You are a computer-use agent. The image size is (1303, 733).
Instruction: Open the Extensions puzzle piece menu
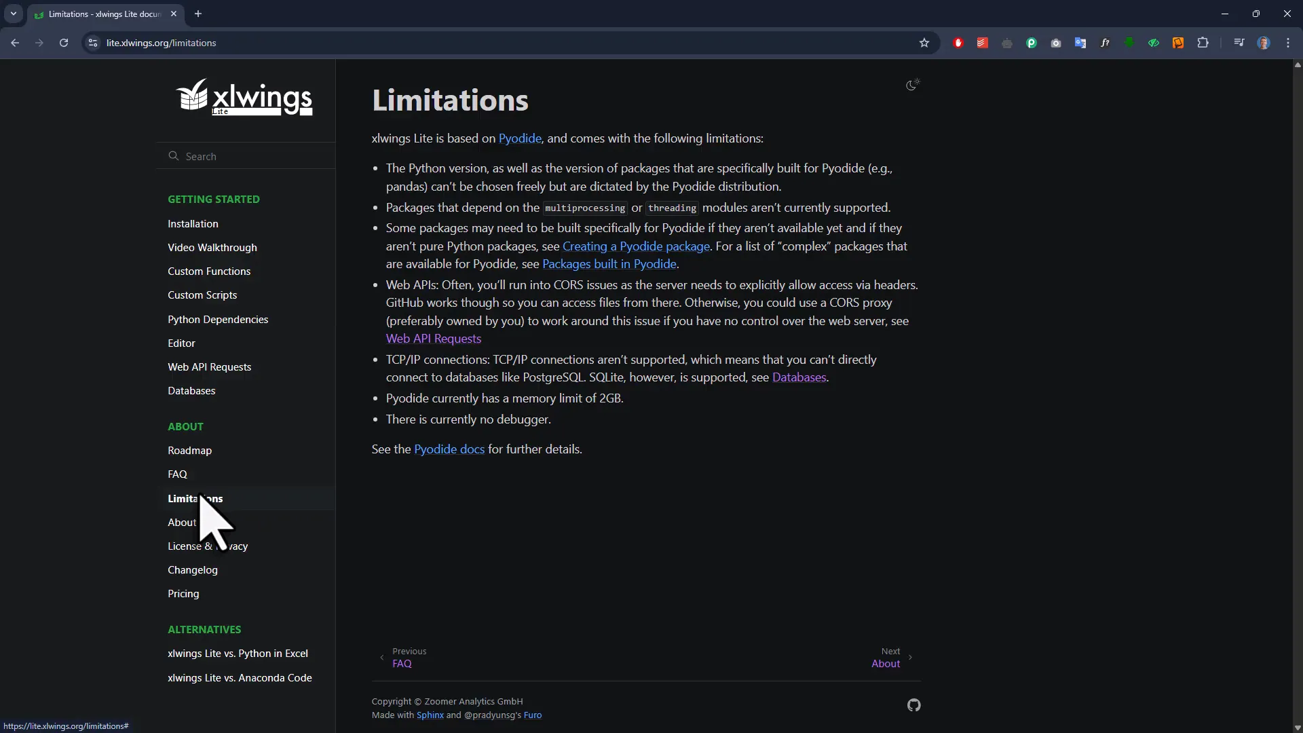click(1204, 43)
